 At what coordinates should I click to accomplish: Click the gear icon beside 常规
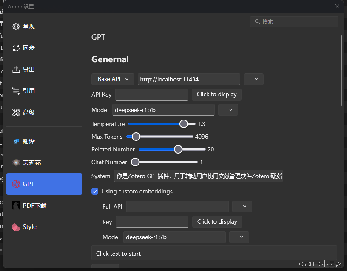click(x=16, y=26)
